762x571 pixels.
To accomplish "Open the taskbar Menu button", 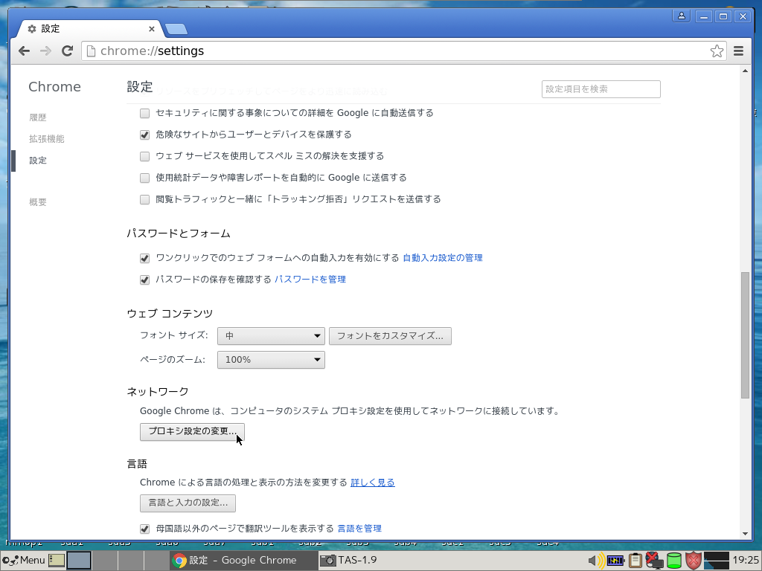I will [23, 560].
